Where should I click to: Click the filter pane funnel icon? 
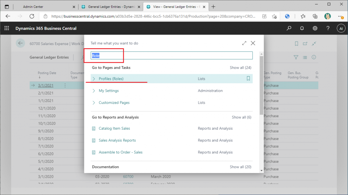(296, 58)
